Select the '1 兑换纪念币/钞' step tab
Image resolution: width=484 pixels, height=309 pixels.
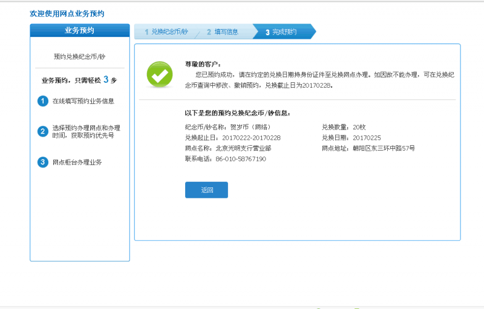166,31
